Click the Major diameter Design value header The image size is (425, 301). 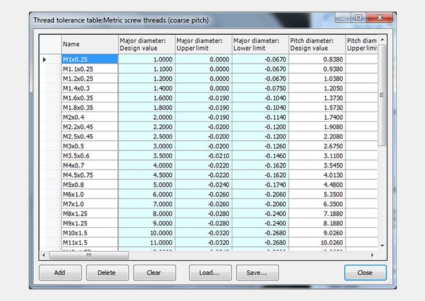click(146, 44)
